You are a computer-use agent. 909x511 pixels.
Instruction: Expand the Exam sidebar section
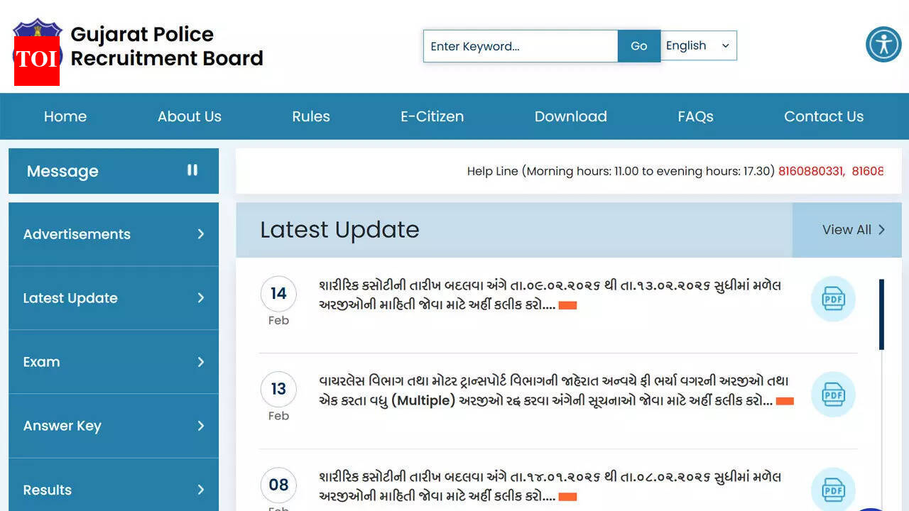point(113,362)
